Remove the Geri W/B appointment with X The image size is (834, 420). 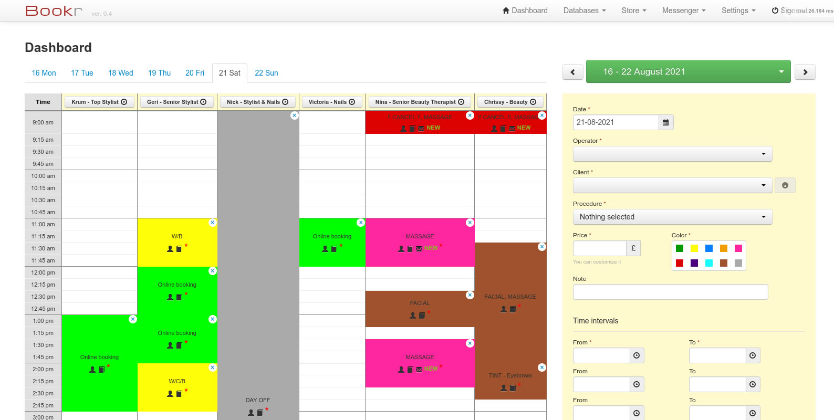(x=212, y=223)
